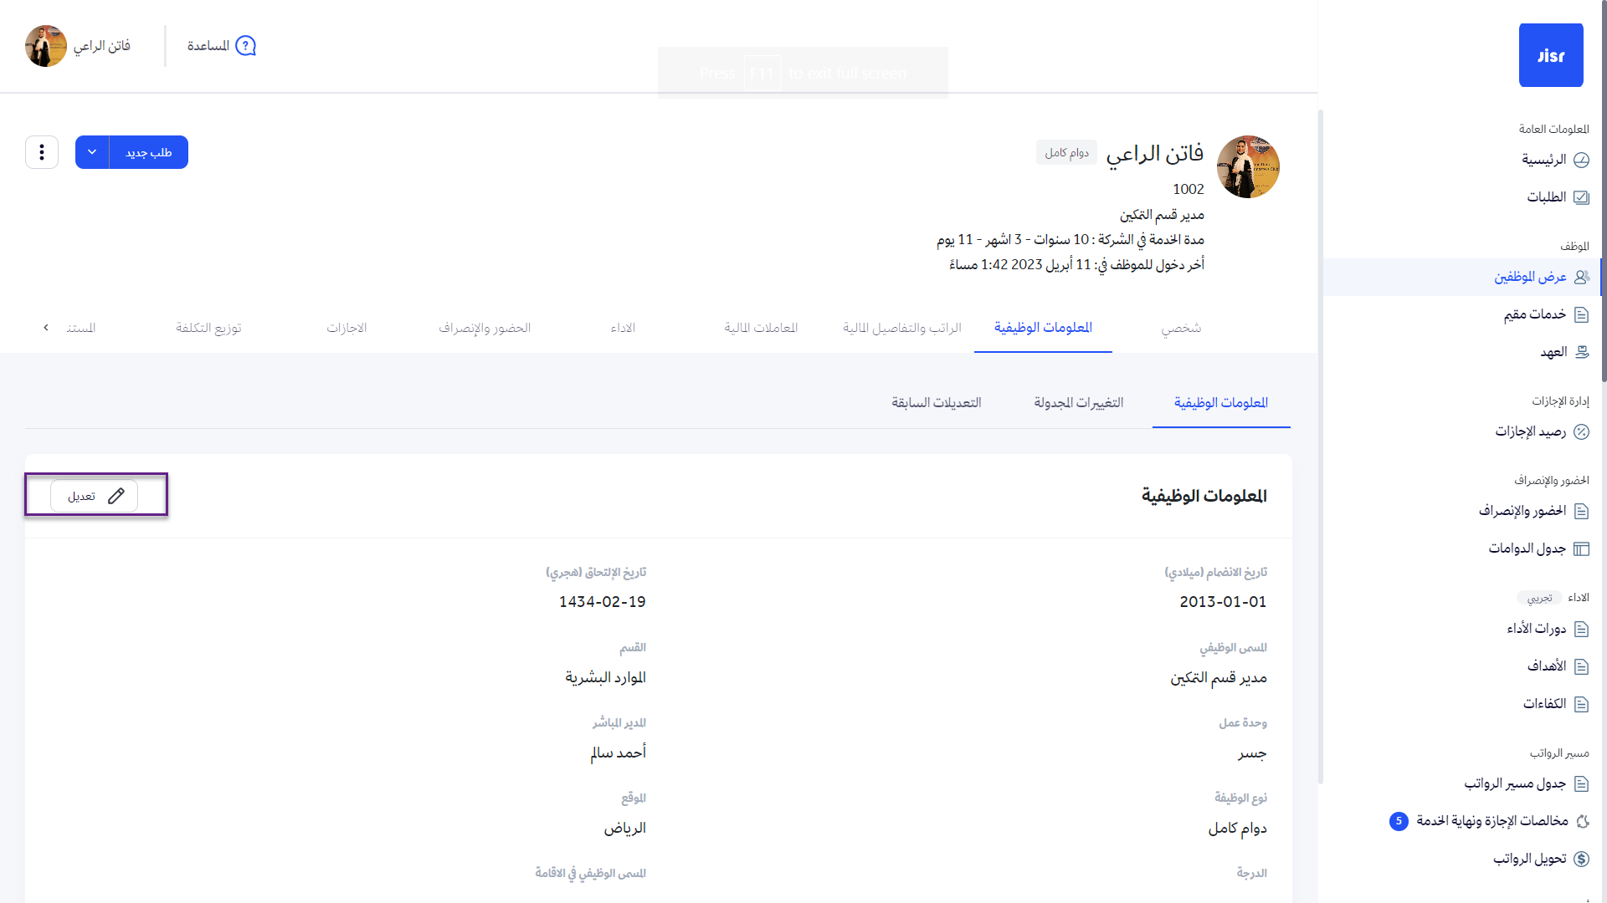Click the employee profile photo thumbnail
This screenshot has height=903, width=1607.
pos(1247,167)
